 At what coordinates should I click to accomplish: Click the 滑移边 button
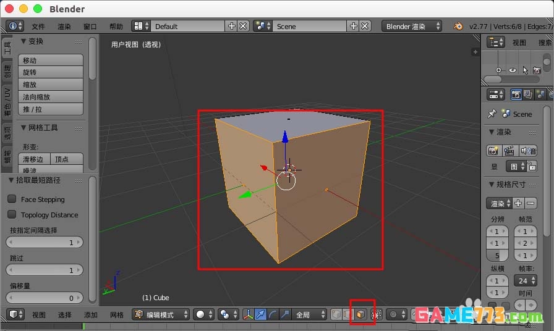click(34, 159)
